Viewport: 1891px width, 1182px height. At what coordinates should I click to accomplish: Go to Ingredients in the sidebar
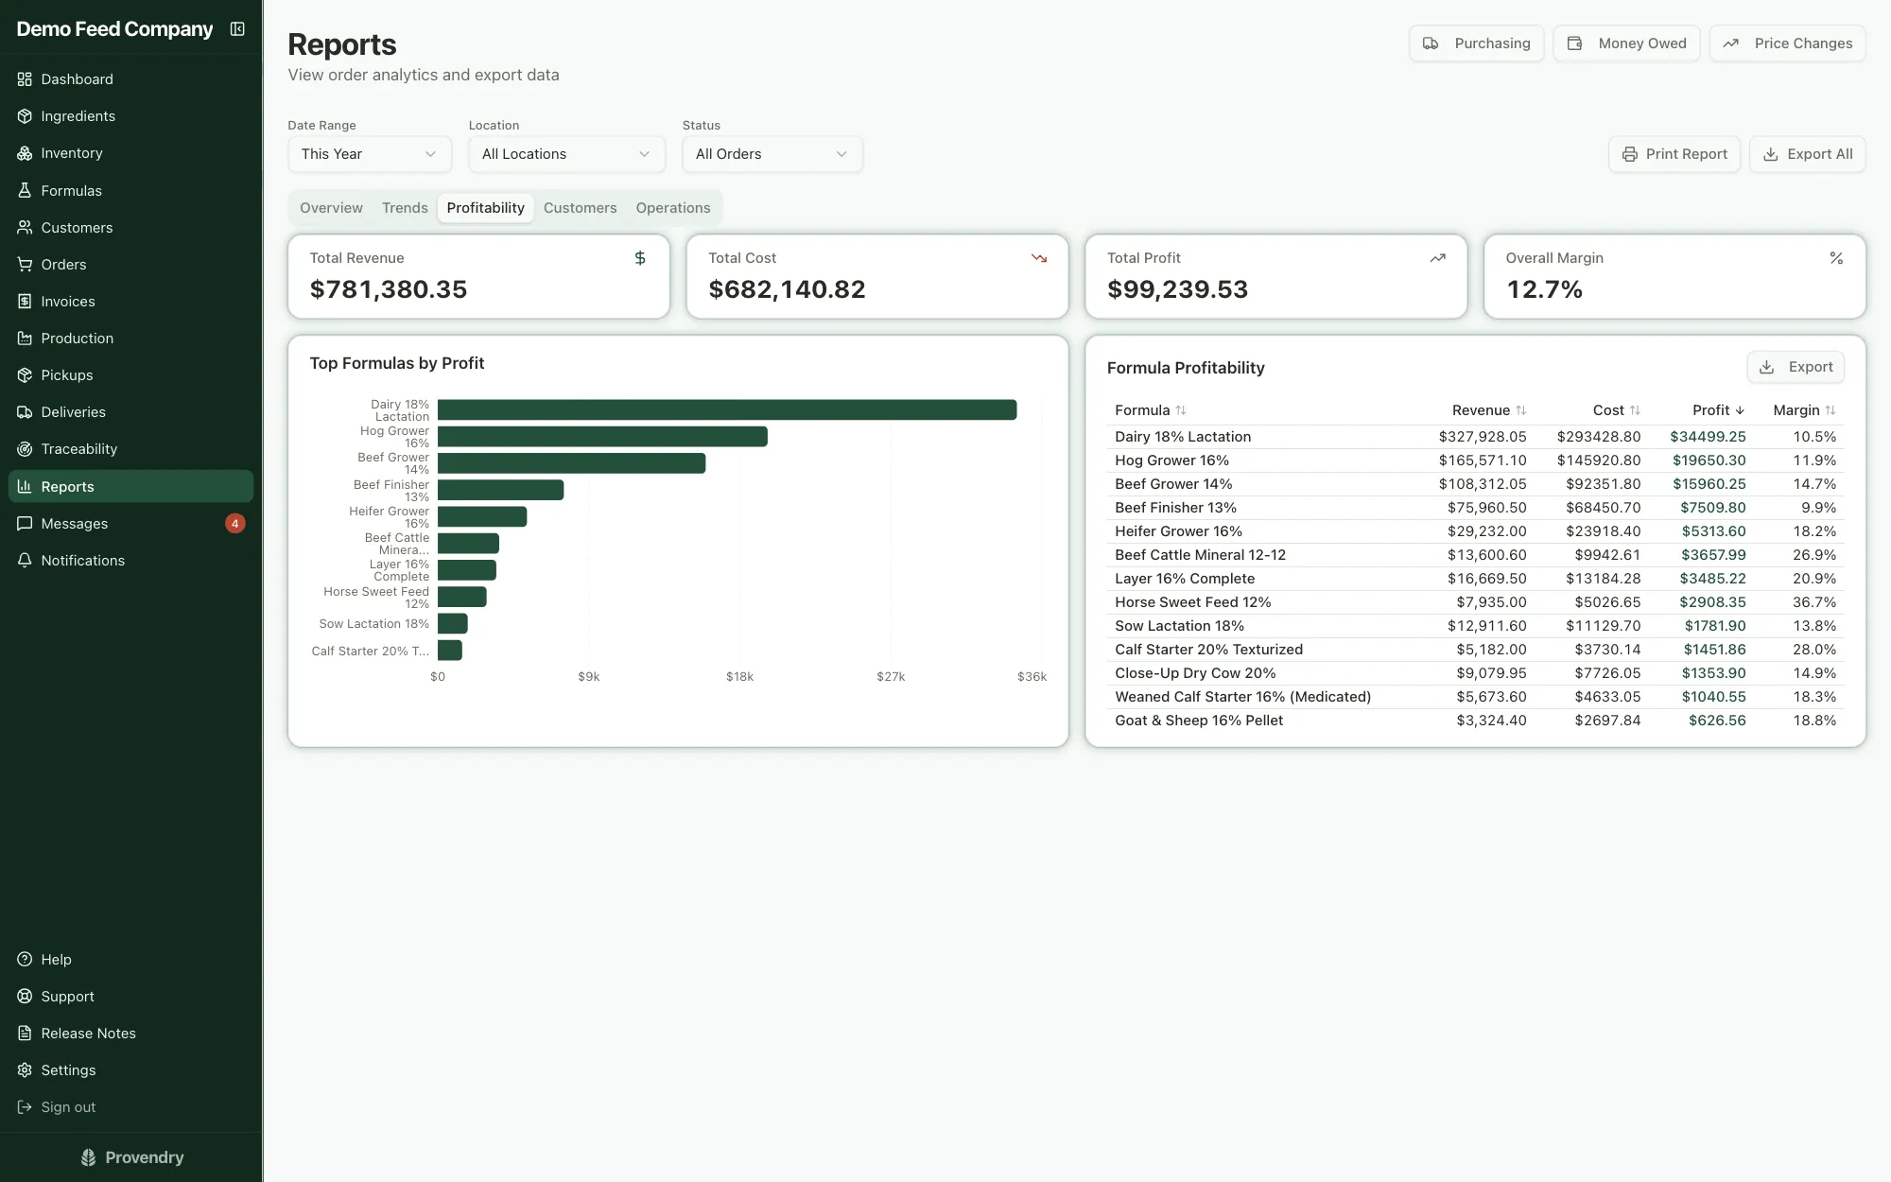coord(130,116)
